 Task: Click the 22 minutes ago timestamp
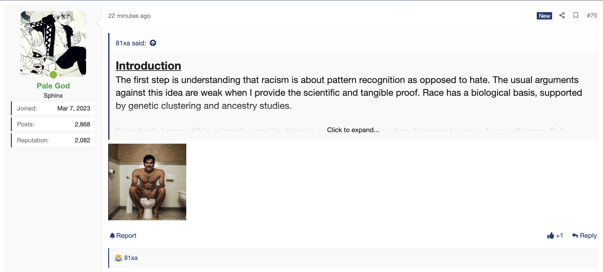(x=129, y=16)
